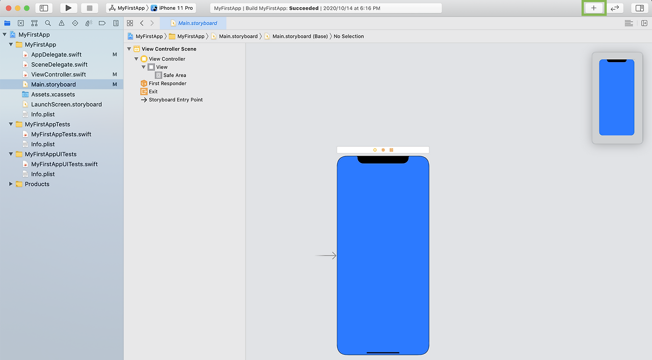The image size is (652, 360).
Task: Collapse the MyFirstApp group folder
Action: pyautogui.click(x=11, y=45)
